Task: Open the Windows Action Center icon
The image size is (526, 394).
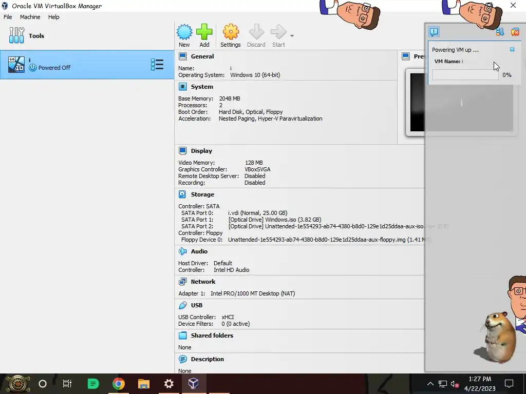Action: (x=509, y=384)
